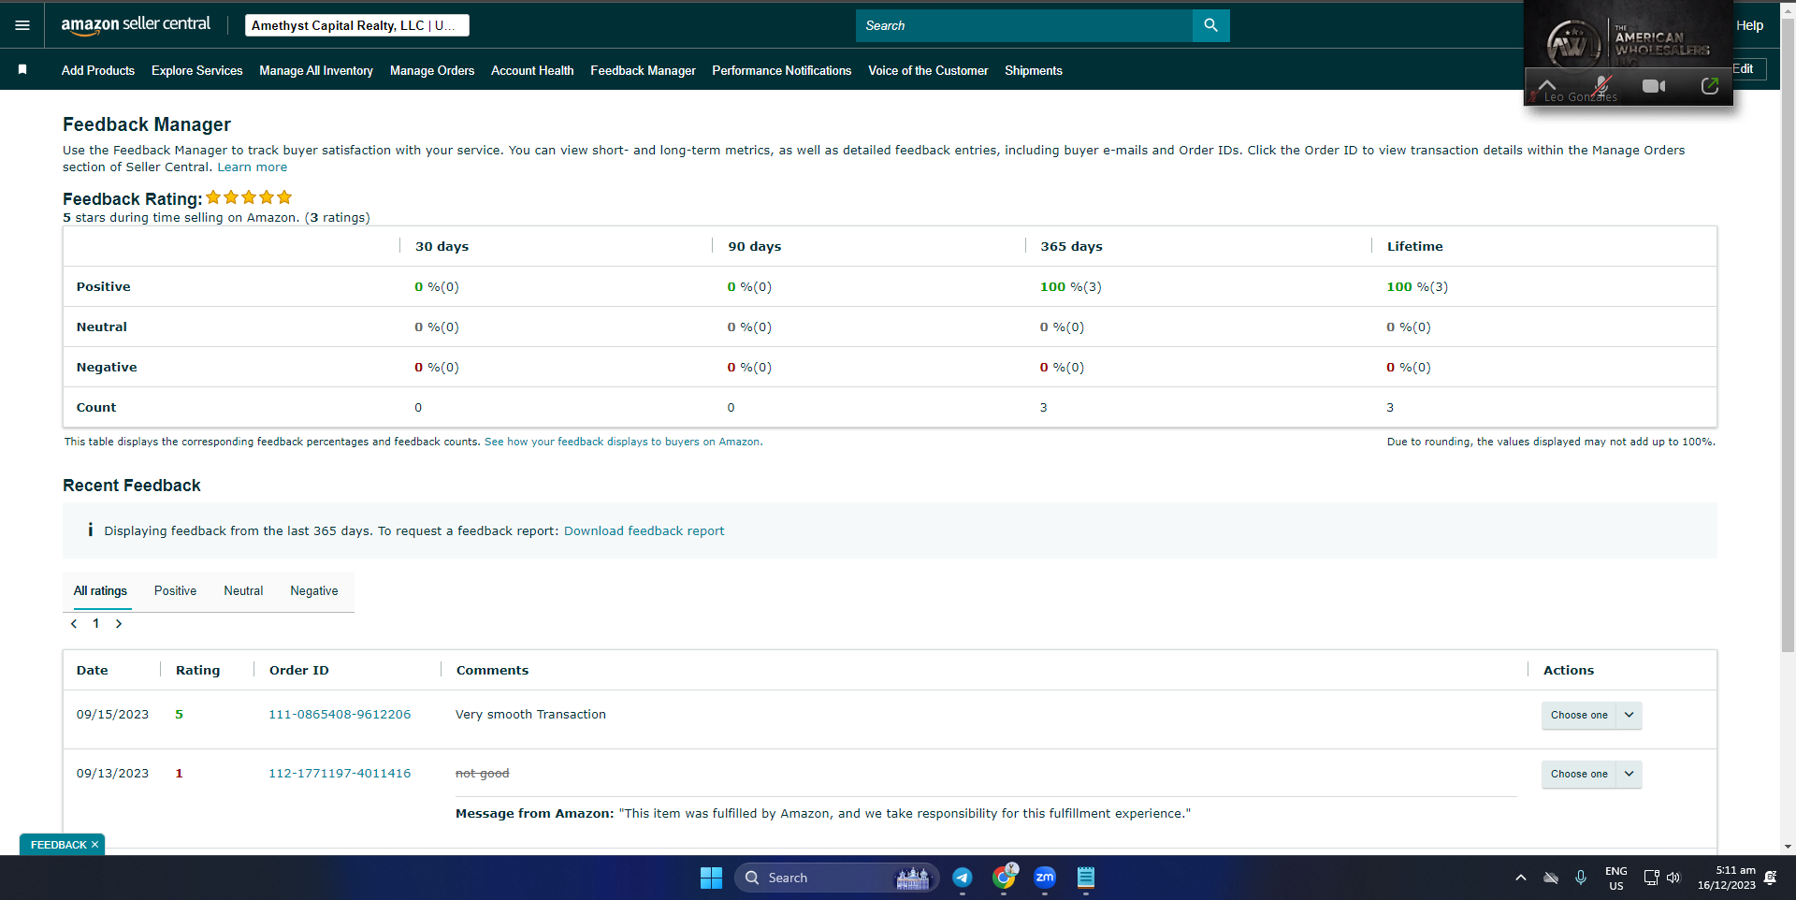Open Google Chrome from the taskbar
Screen dimensions: 1796x900
click(x=1004, y=878)
